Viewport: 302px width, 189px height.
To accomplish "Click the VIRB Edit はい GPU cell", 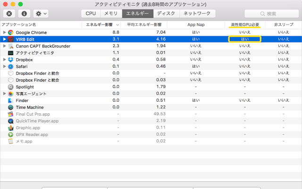I will point(244,39).
